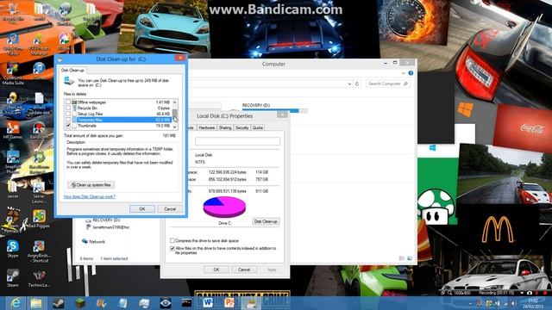This screenshot has width=552, height=310.
Task: Open CyberLink YouCam desktop icon
Action: click(13, 103)
